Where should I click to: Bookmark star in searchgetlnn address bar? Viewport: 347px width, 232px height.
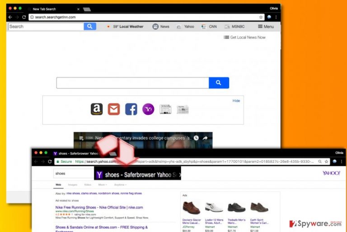click(261, 17)
